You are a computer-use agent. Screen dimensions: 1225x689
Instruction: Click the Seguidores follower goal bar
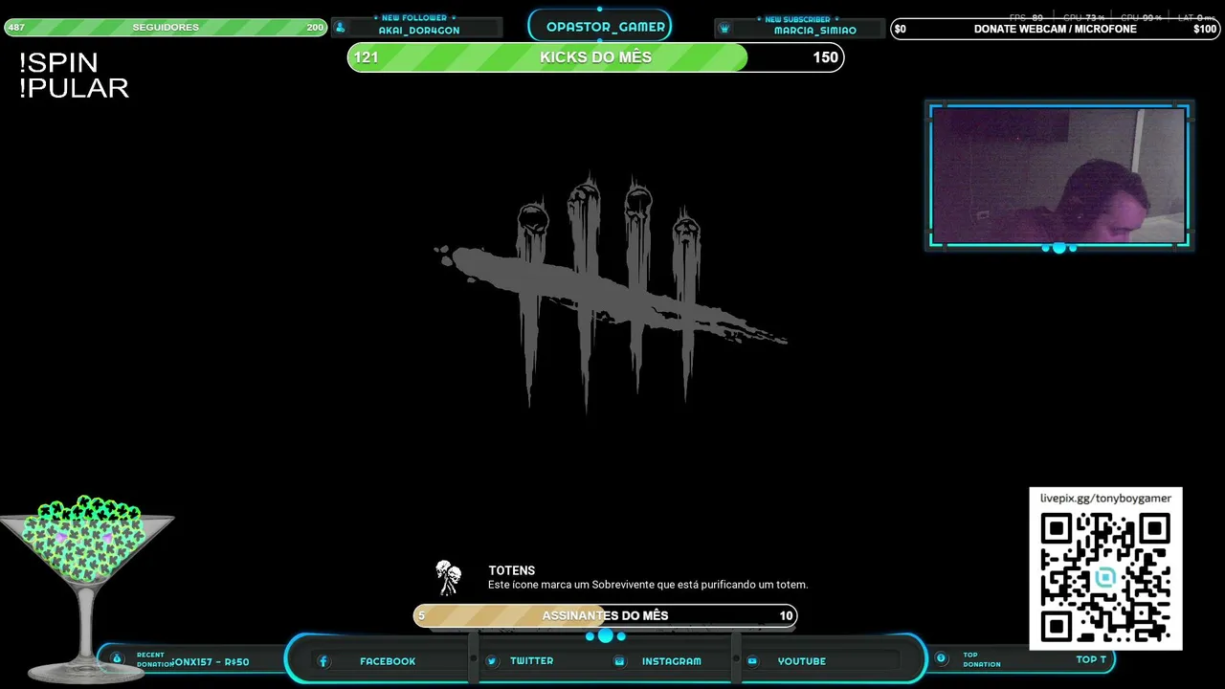[166, 28]
